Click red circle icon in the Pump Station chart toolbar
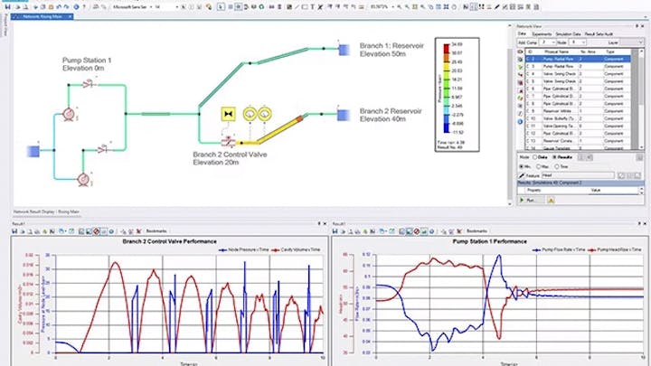651x366 pixels. [417, 231]
